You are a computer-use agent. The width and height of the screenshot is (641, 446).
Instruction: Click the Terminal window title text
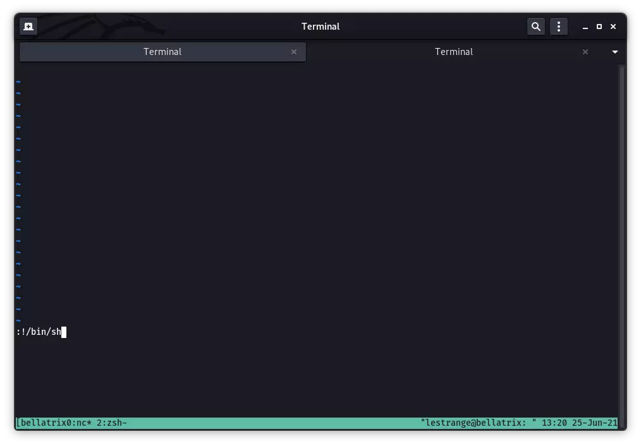[320, 27]
